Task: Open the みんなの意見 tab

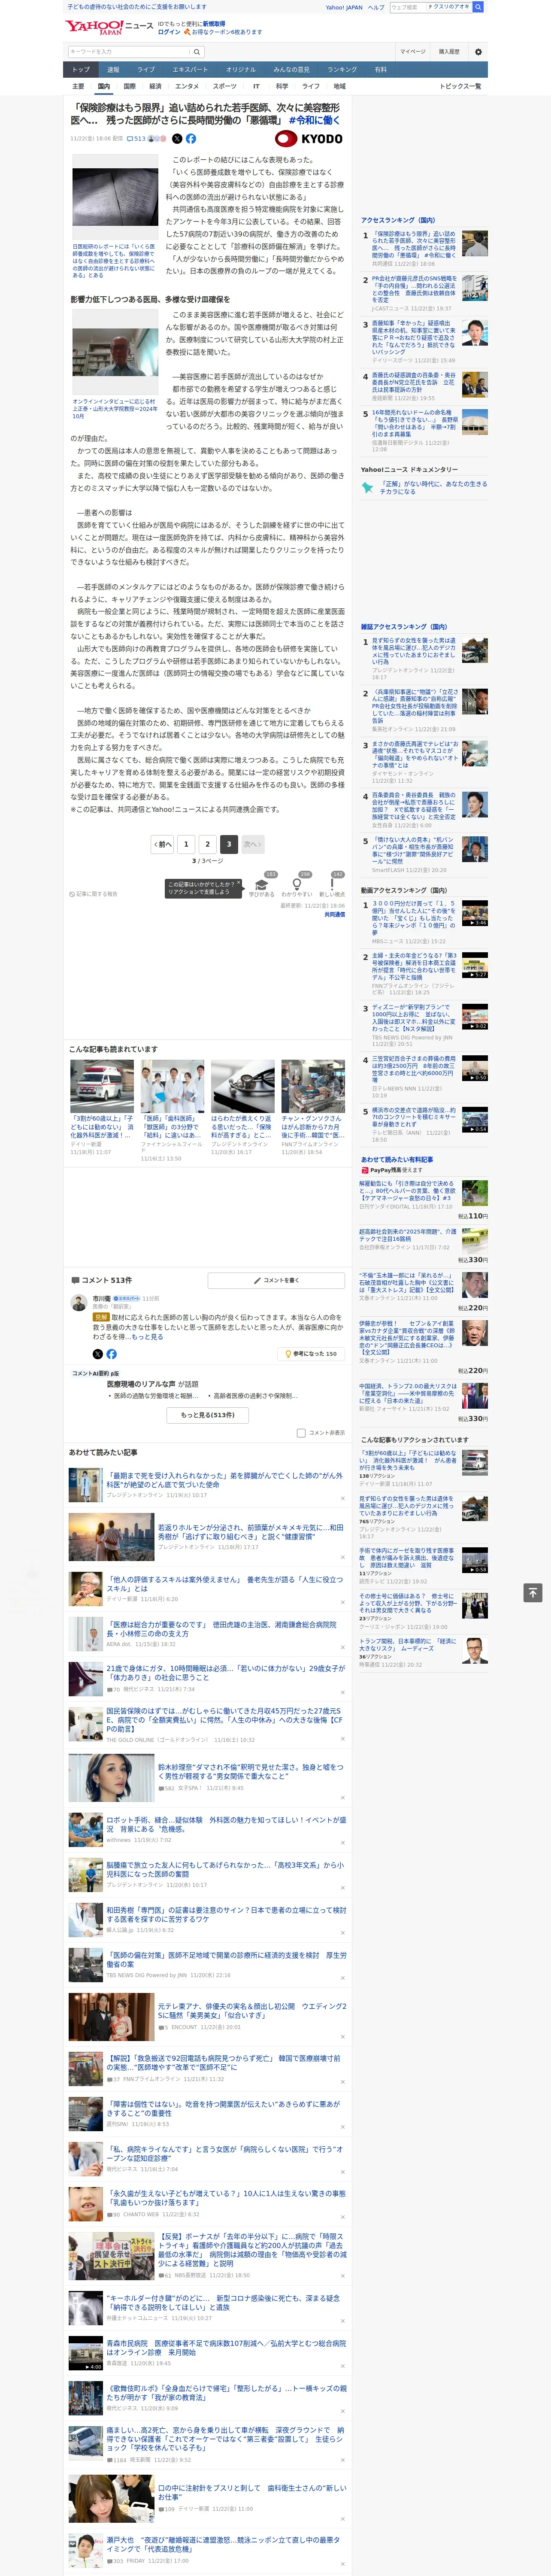Action: 292,70
